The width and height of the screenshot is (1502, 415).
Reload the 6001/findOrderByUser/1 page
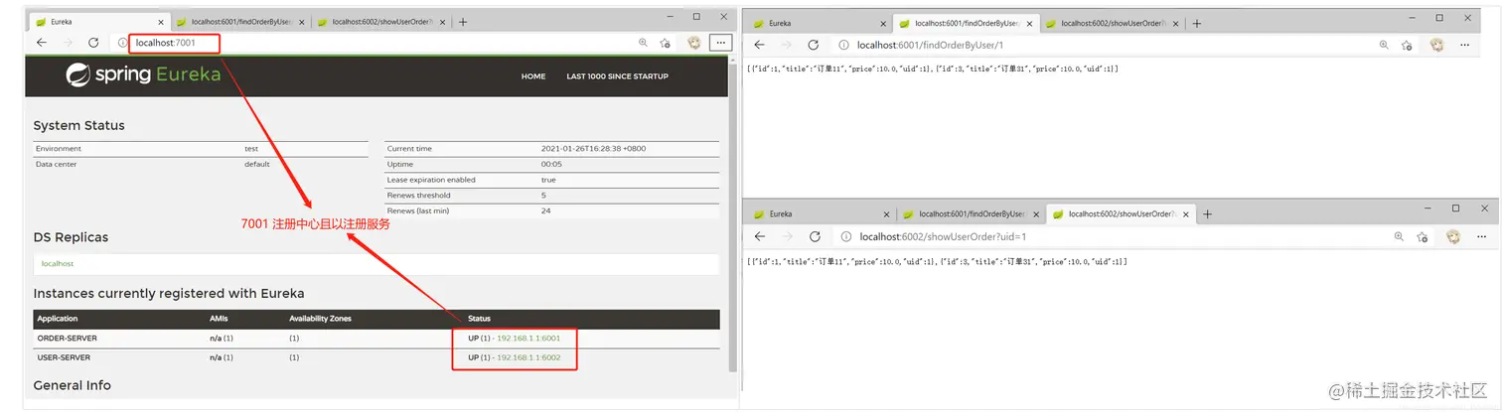click(x=813, y=45)
